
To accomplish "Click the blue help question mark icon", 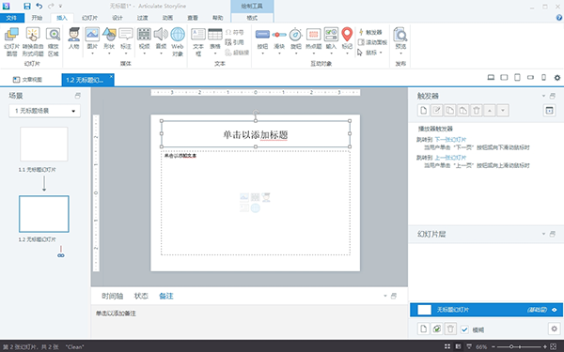I will click(x=559, y=18).
